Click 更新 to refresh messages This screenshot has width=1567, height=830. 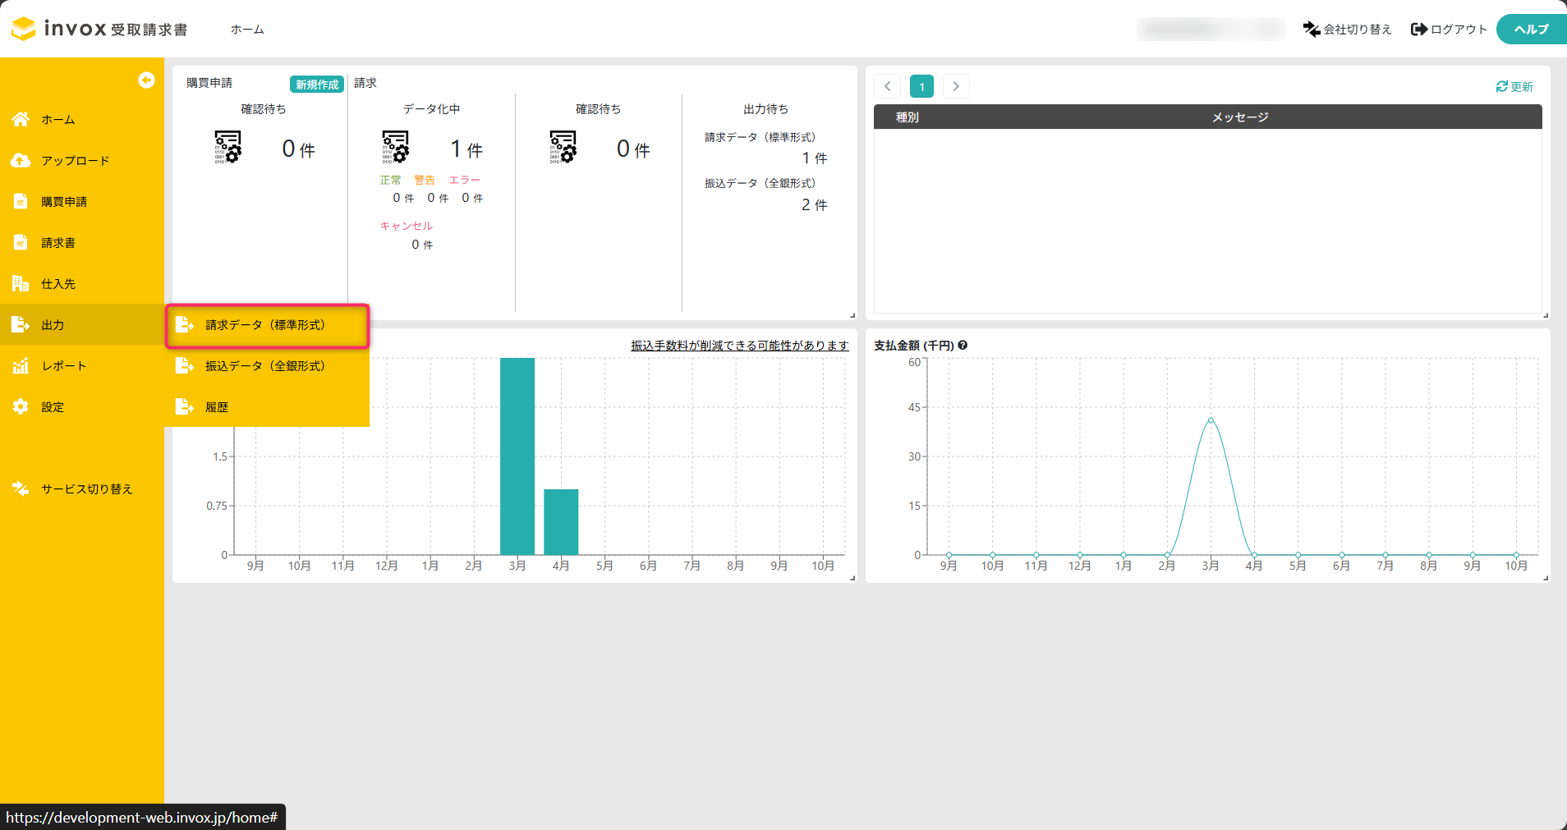(1514, 86)
